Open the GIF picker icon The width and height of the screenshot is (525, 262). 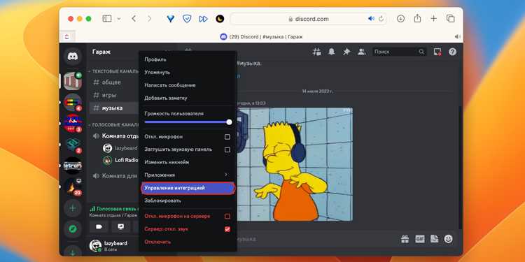click(x=420, y=239)
